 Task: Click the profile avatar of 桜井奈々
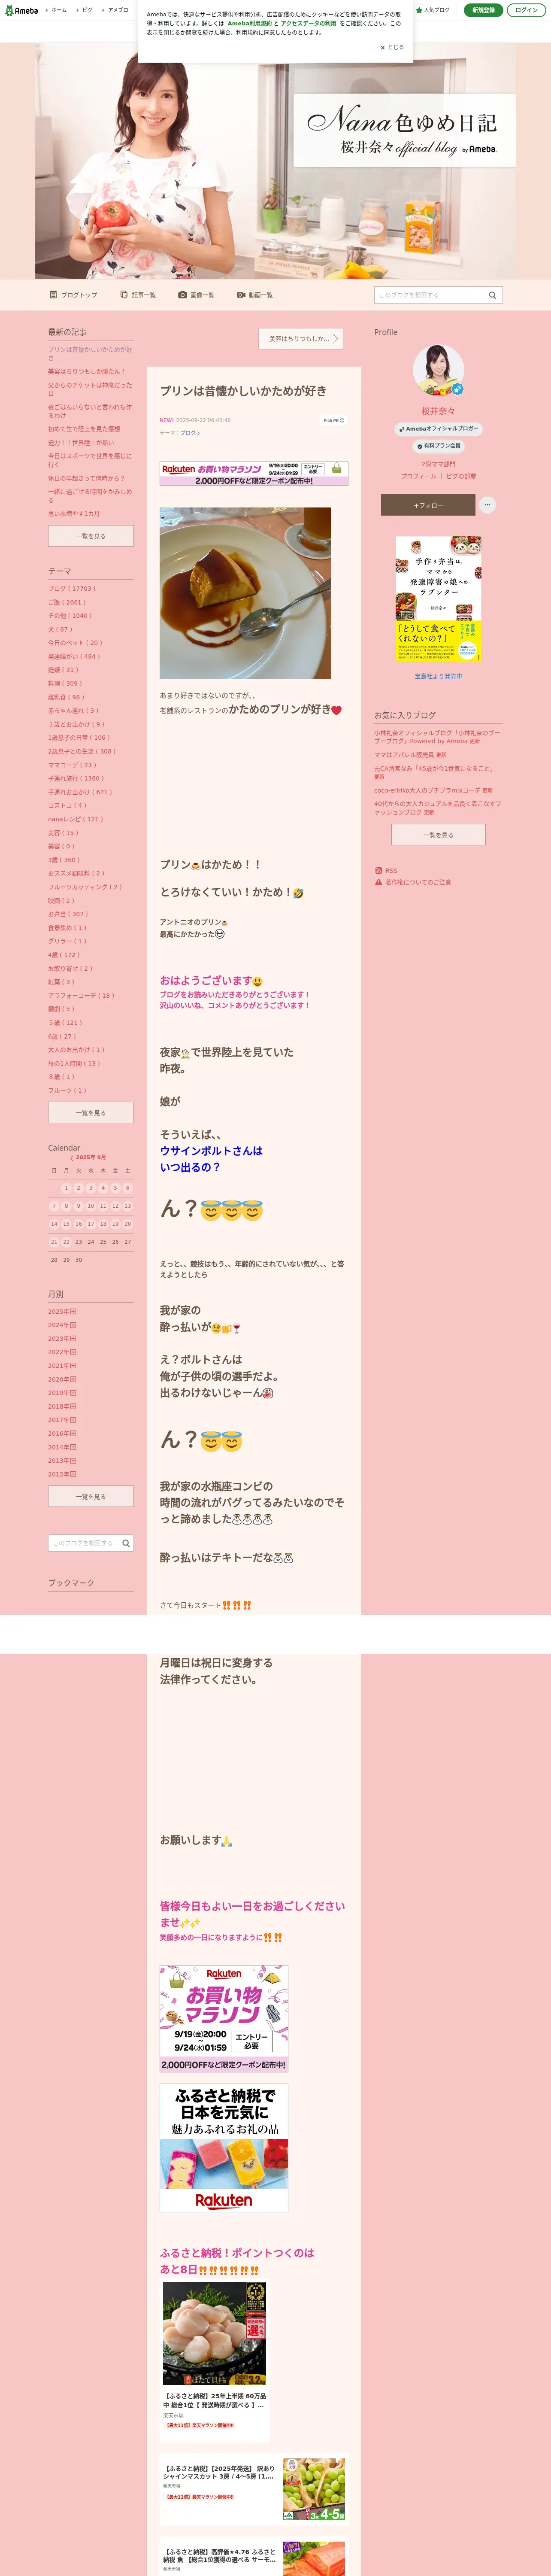coord(438,370)
